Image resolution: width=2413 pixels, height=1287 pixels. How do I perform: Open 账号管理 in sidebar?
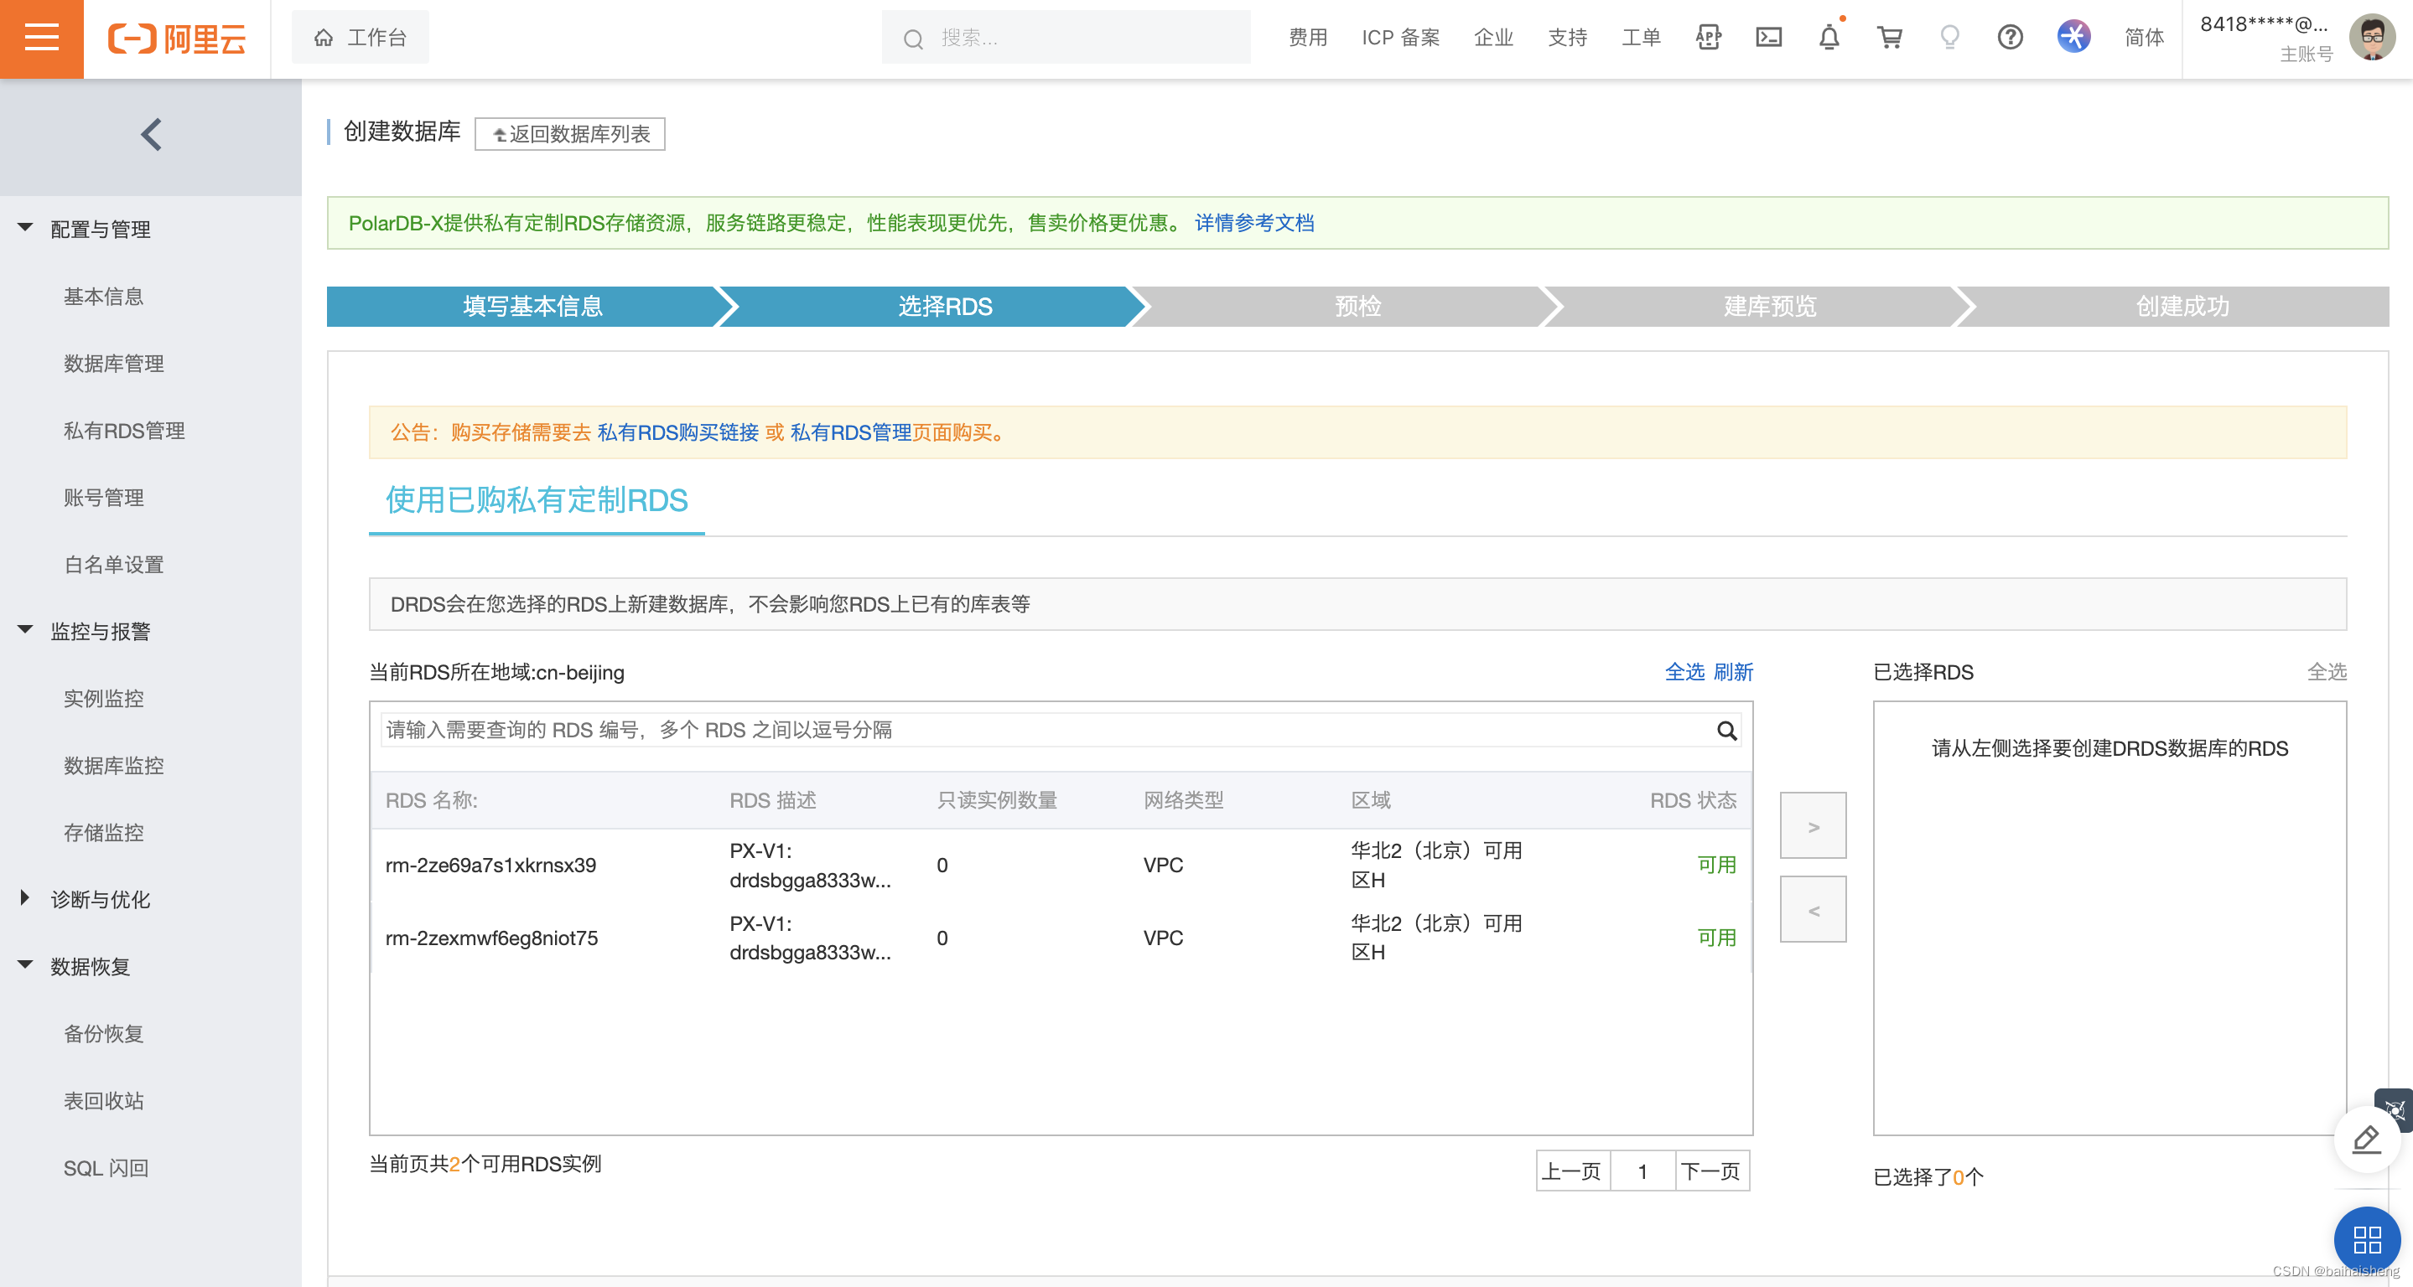(x=103, y=497)
